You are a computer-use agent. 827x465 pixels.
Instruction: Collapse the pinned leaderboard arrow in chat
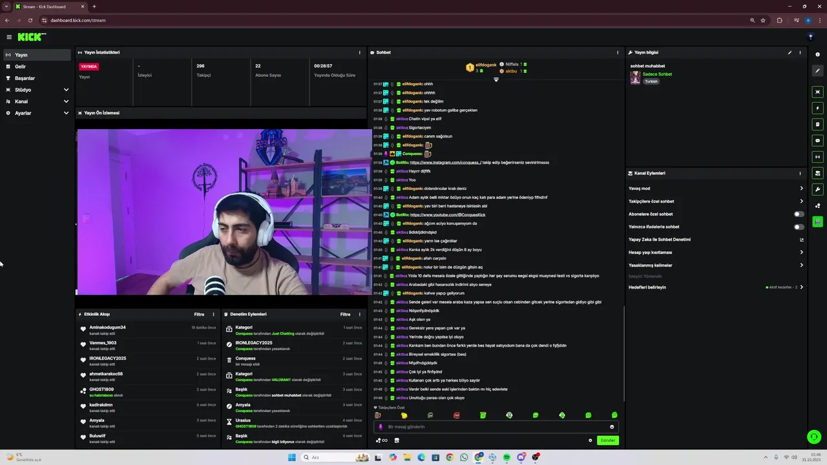pyautogui.click(x=496, y=79)
